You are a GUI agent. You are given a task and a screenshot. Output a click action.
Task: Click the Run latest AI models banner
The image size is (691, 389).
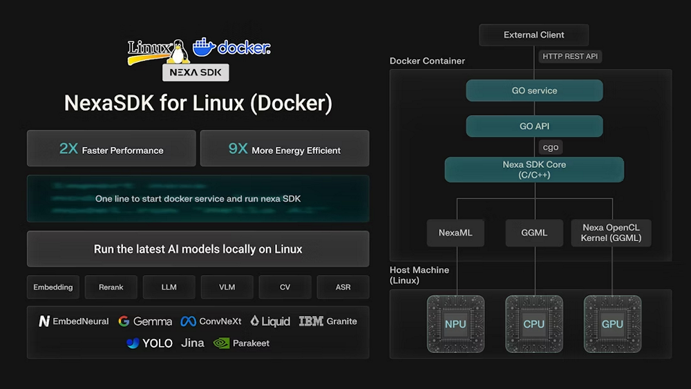tap(198, 249)
